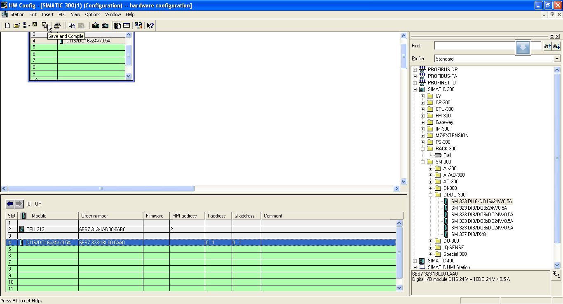Collapse the DI/DO-300 folder
The image size is (563, 304).
pos(431,195)
